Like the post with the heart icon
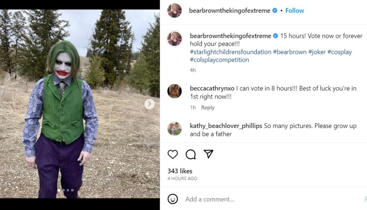 pos(173,155)
